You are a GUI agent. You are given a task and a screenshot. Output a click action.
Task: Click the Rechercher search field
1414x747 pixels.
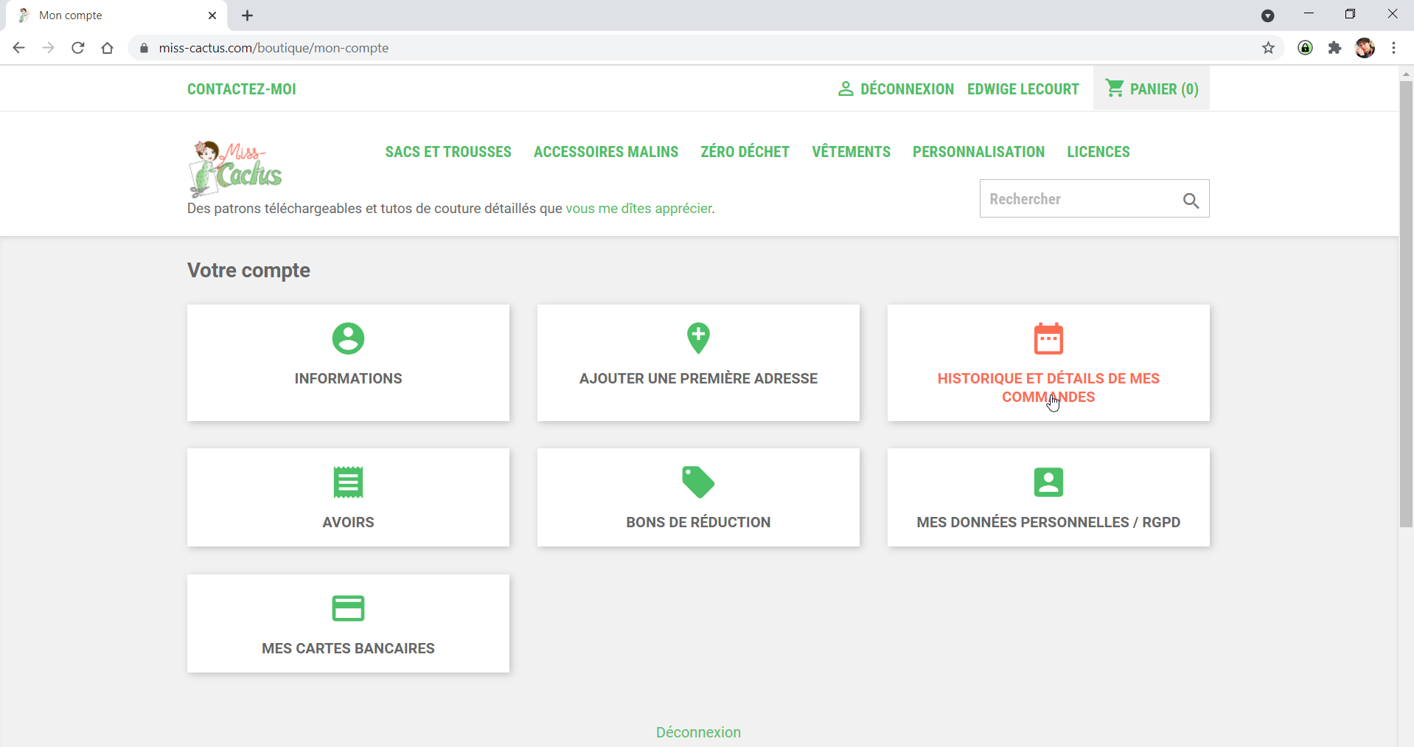pyautogui.click(x=1076, y=199)
